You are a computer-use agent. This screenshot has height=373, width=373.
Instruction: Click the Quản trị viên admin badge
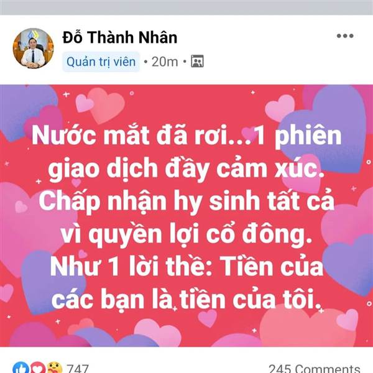point(101,62)
